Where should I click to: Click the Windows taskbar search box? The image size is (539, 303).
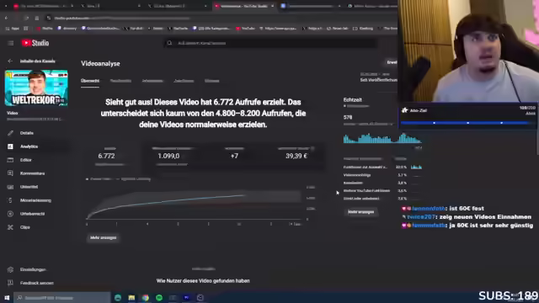pyautogui.click(x=61, y=297)
